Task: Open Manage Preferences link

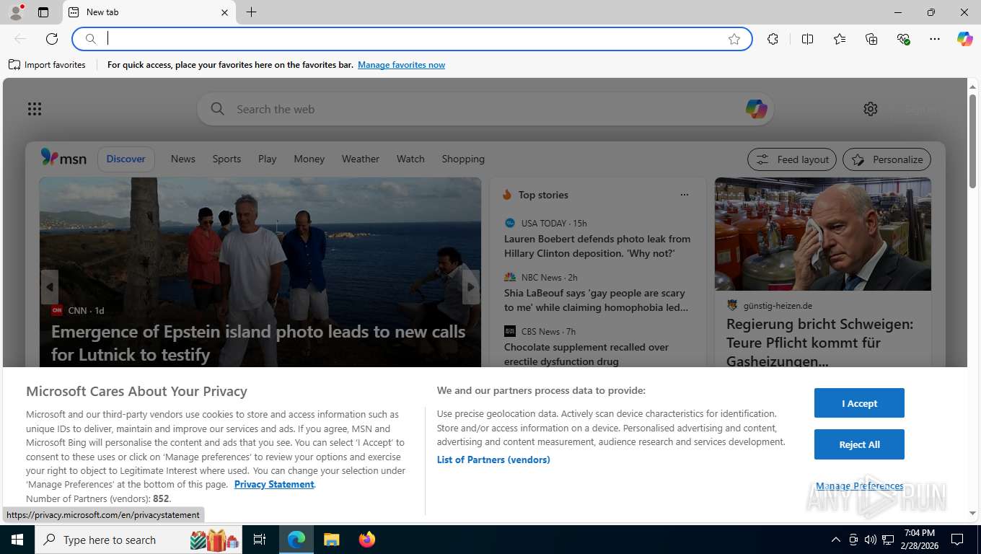Action: pos(859,486)
